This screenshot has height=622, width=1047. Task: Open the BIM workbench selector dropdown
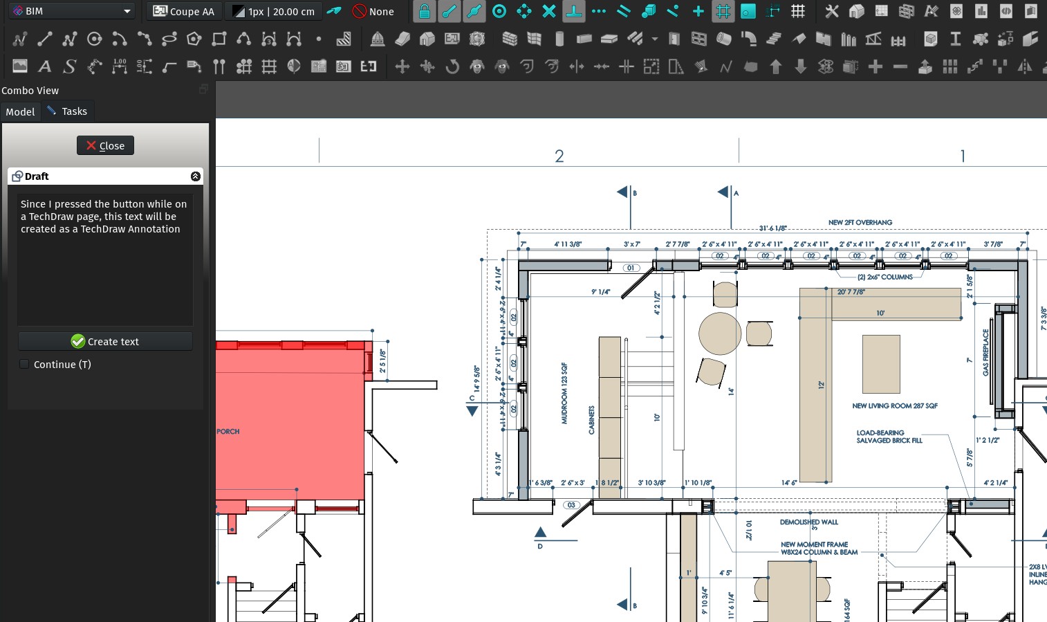[x=69, y=10]
